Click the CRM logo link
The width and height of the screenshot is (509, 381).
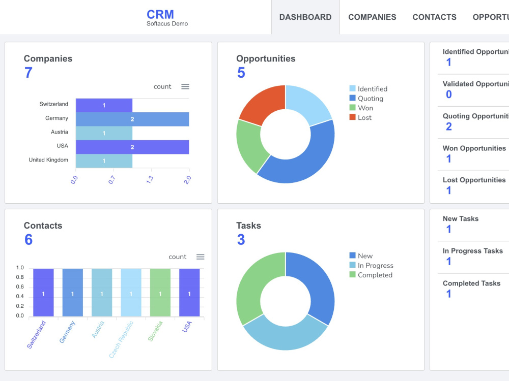(x=160, y=15)
